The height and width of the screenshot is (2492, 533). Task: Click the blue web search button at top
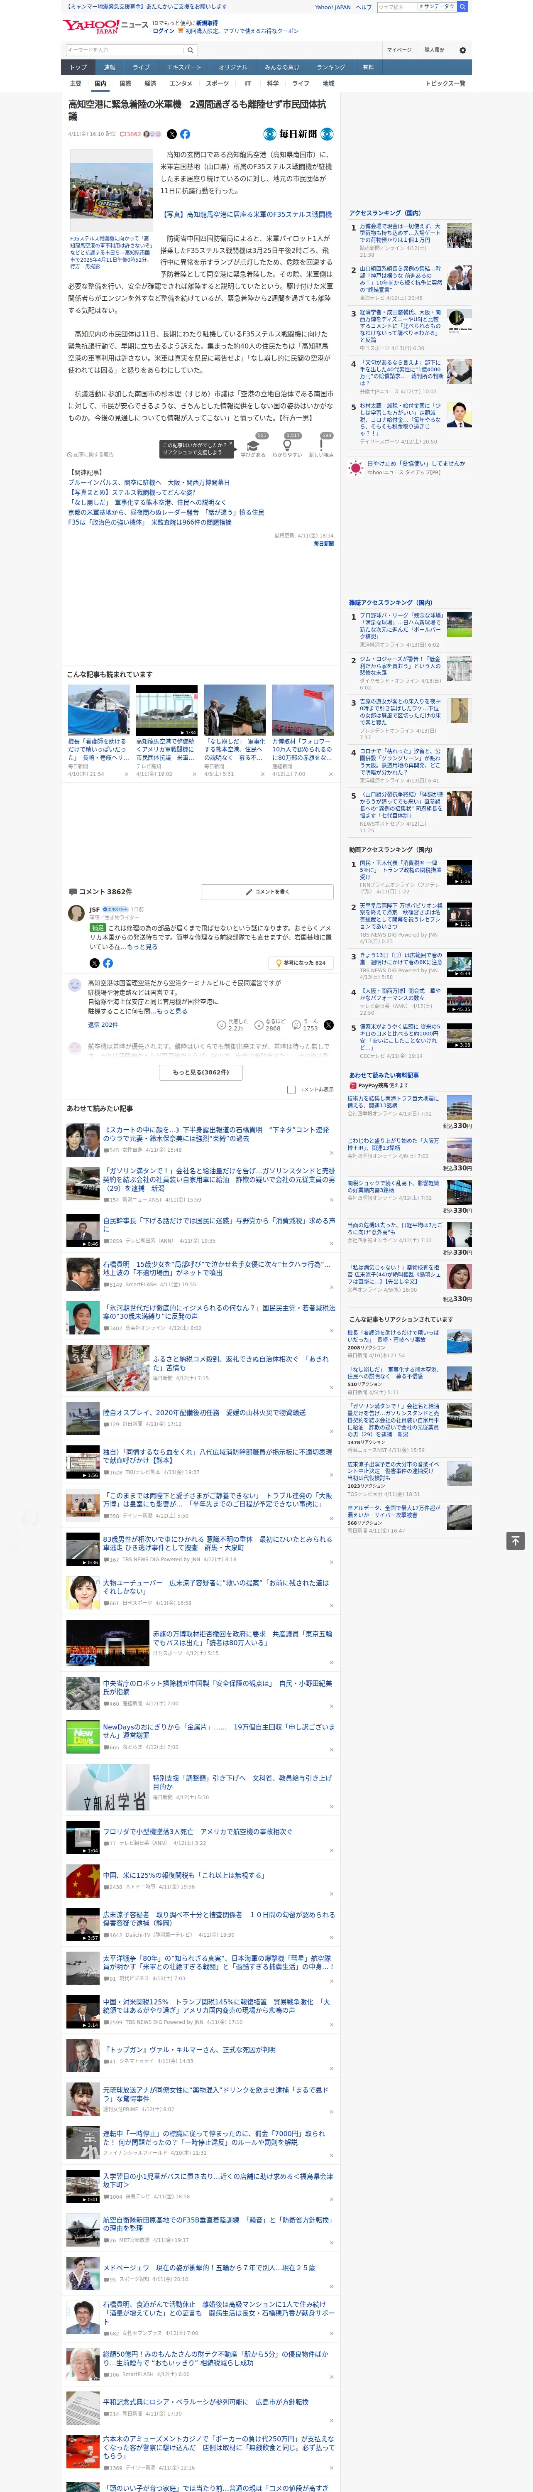click(x=462, y=7)
